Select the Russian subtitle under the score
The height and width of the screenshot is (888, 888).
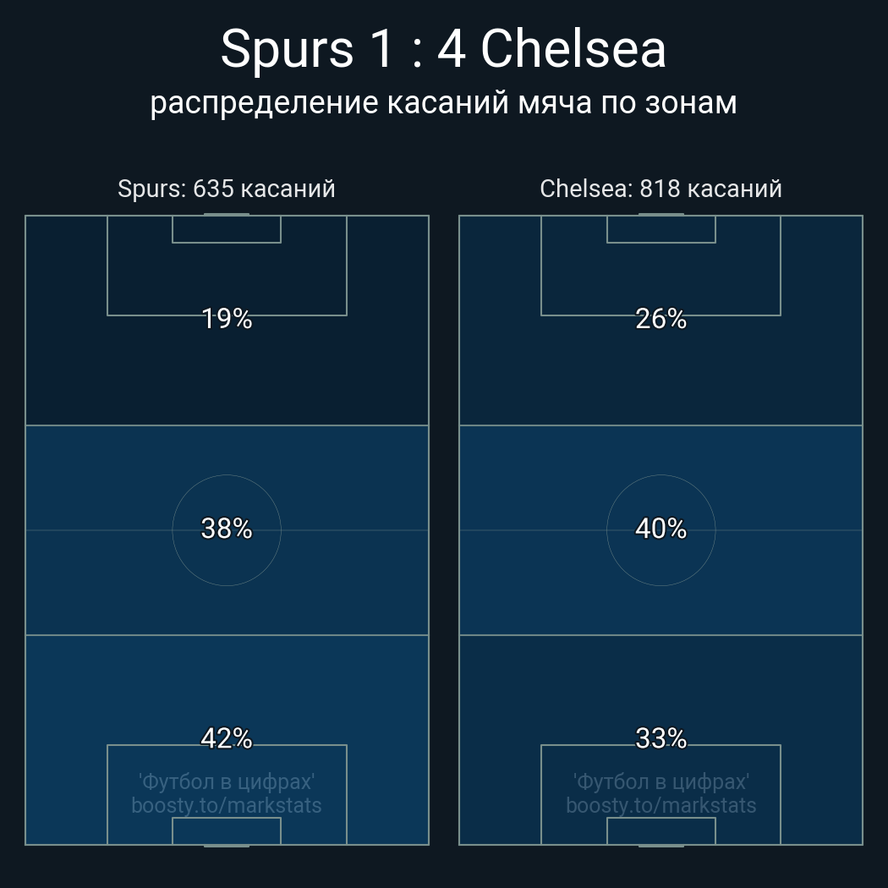click(x=443, y=102)
